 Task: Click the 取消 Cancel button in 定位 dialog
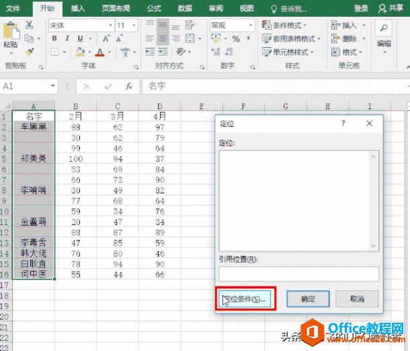click(357, 299)
